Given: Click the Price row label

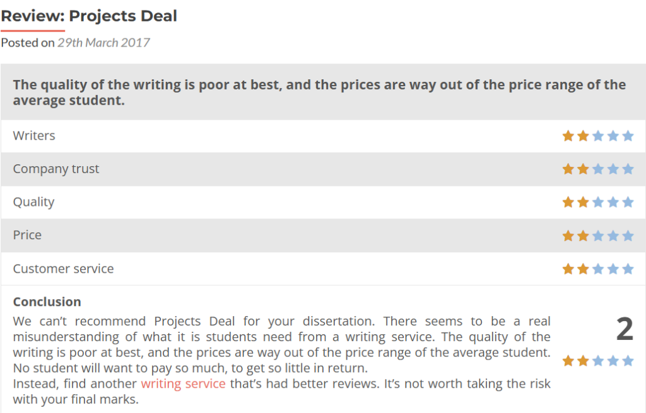Looking at the screenshot, I should tap(27, 235).
